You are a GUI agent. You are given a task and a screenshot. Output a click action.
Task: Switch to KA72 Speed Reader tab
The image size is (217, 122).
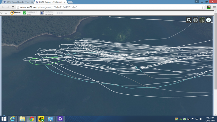pos(18,2)
